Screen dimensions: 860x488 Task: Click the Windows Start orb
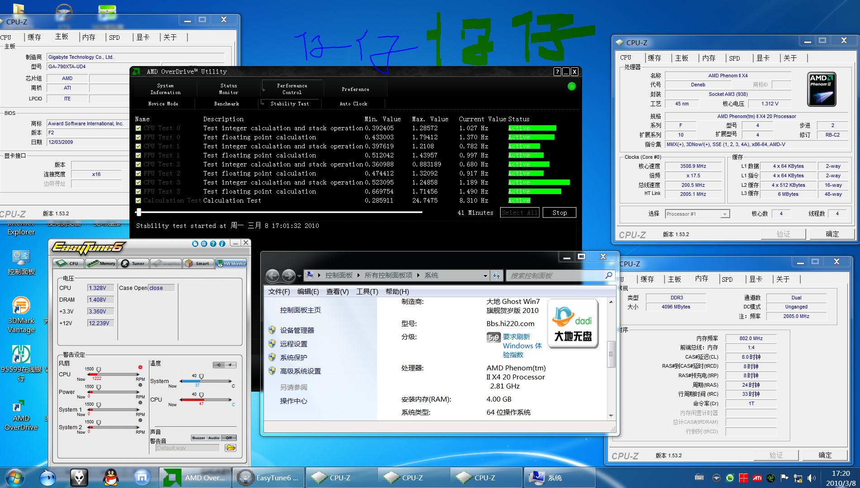(15, 478)
